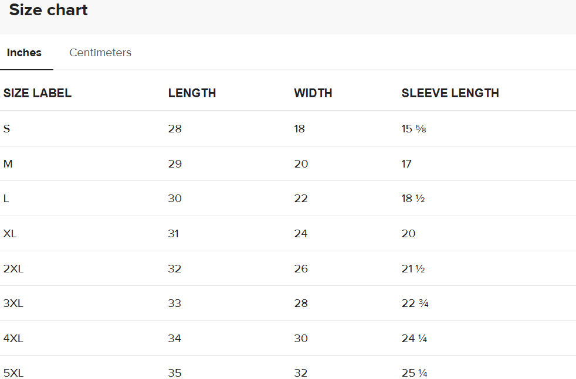This screenshot has height=379, width=576.
Task: Select the 5XL size row label
Action: [x=13, y=373]
